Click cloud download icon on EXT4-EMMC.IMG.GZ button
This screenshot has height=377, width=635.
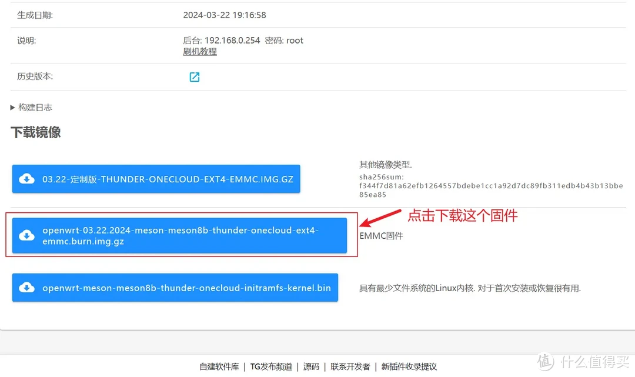(26, 179)
